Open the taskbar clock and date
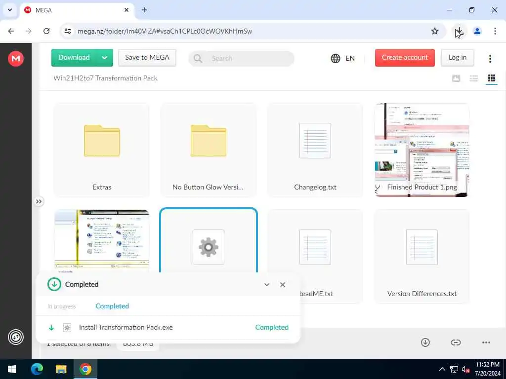This screenshot has height=379, width=506. 487,369
